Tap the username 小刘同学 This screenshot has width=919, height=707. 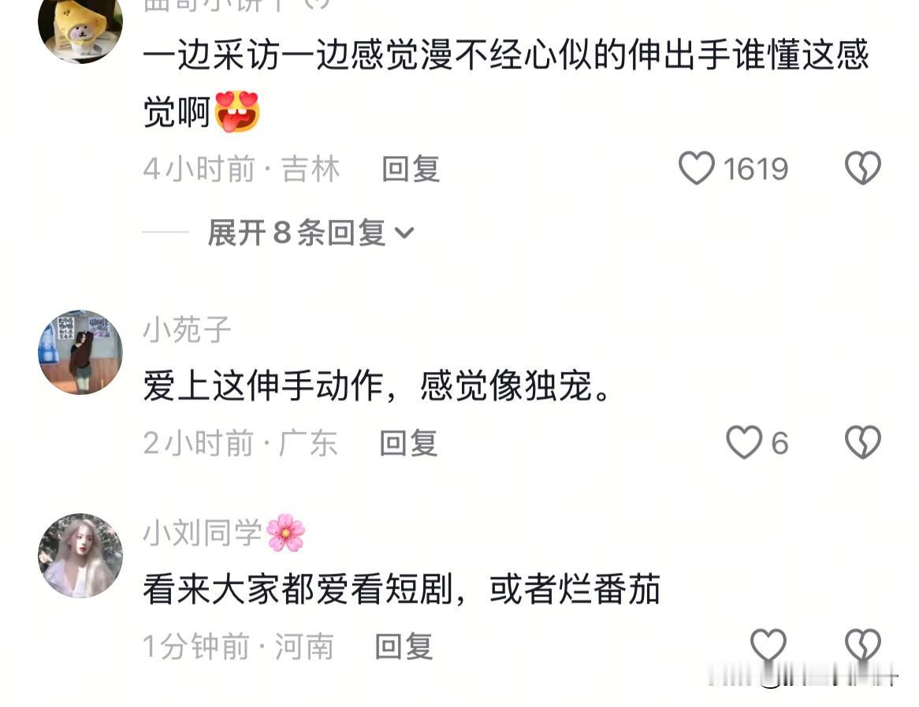pyautogui.click(x=203, y=532)
